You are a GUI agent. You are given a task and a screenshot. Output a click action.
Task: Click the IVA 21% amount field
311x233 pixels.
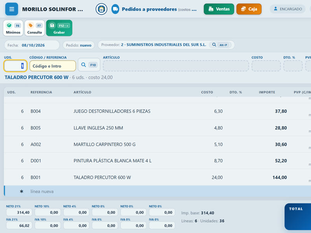tap(19, 226)
